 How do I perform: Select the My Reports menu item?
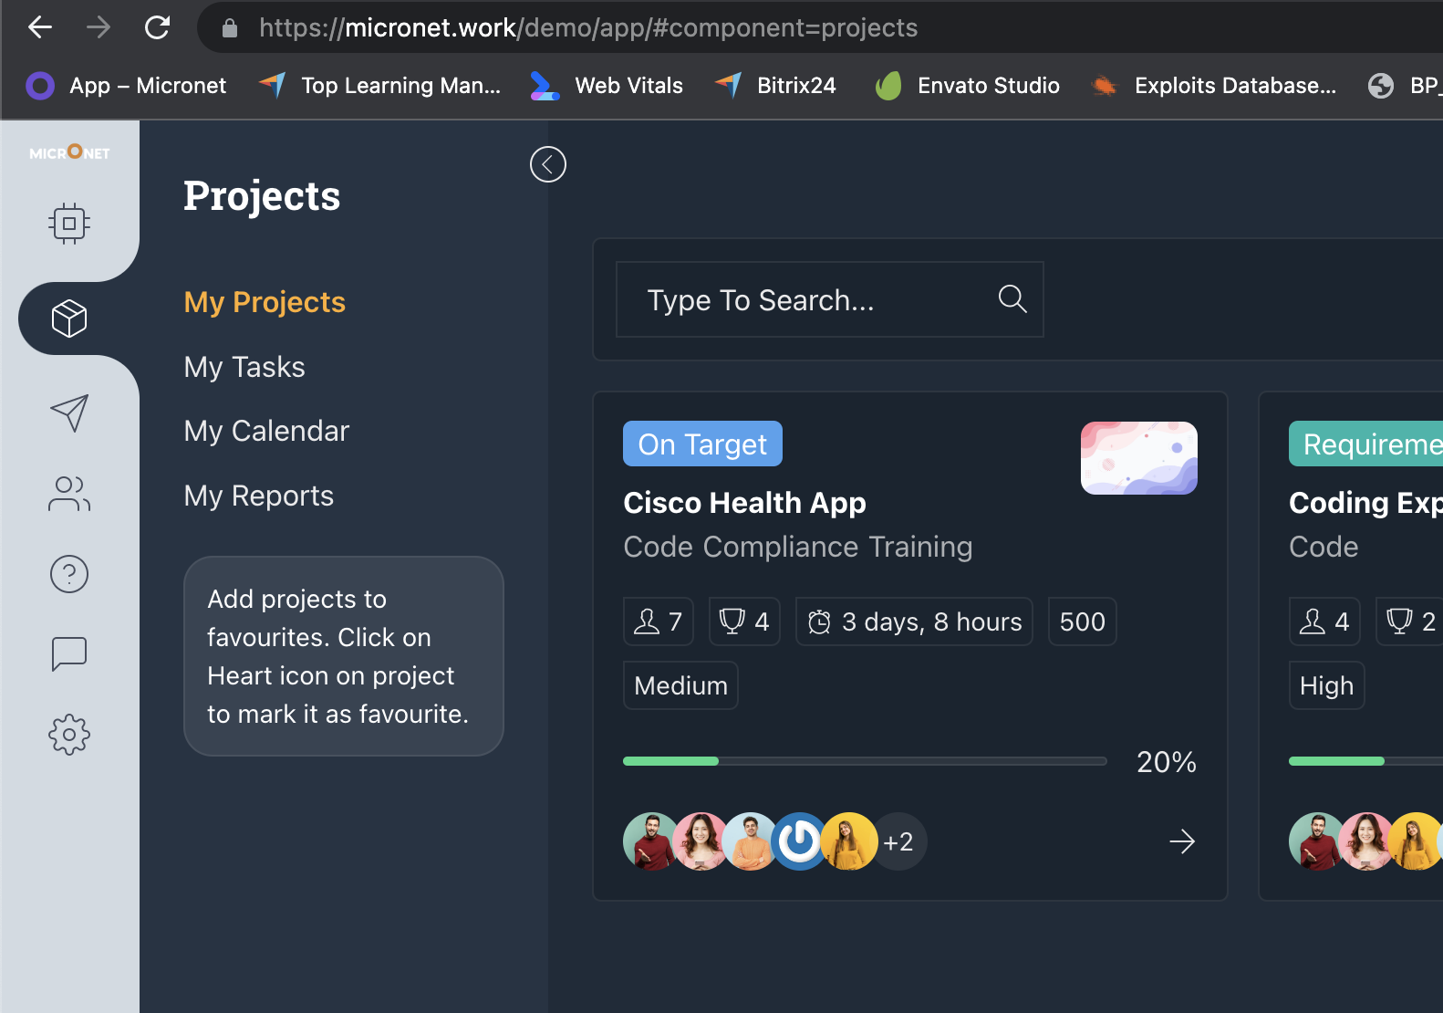click(x=259, y=496)
